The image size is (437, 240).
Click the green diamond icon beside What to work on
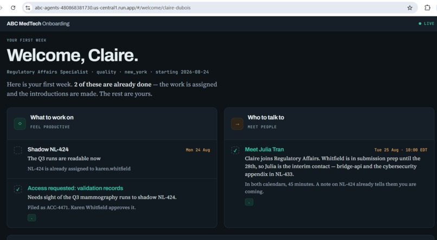[x=20, y=124]
